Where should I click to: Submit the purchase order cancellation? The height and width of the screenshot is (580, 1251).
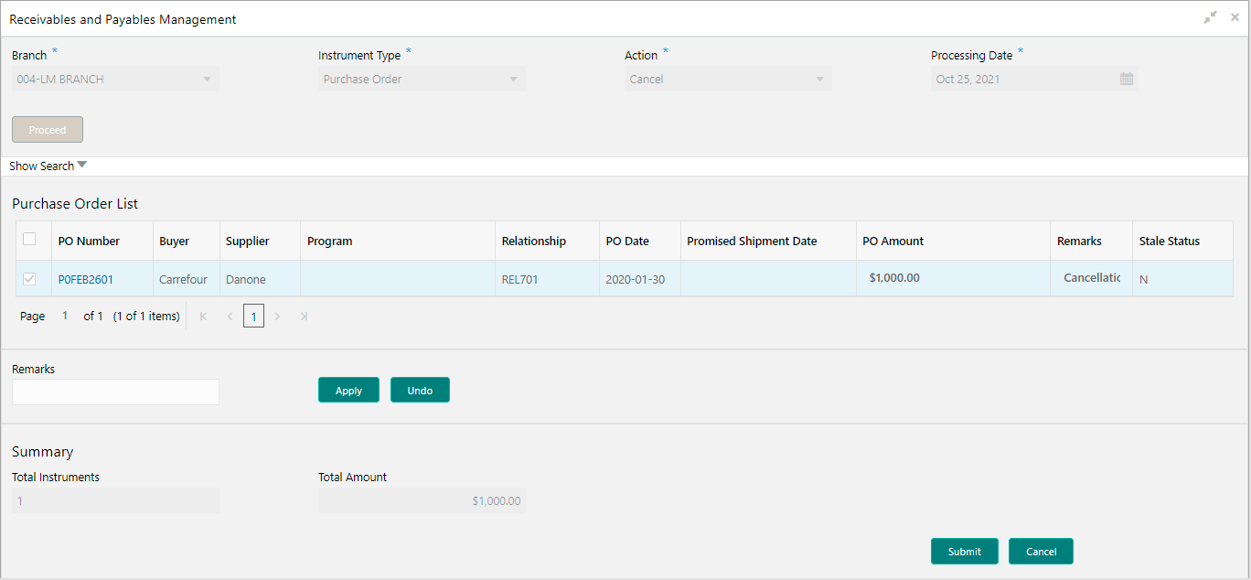pos(964,552)
